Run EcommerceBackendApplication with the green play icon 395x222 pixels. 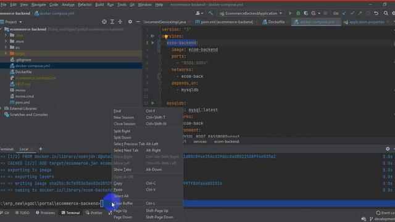coord(290,14)
